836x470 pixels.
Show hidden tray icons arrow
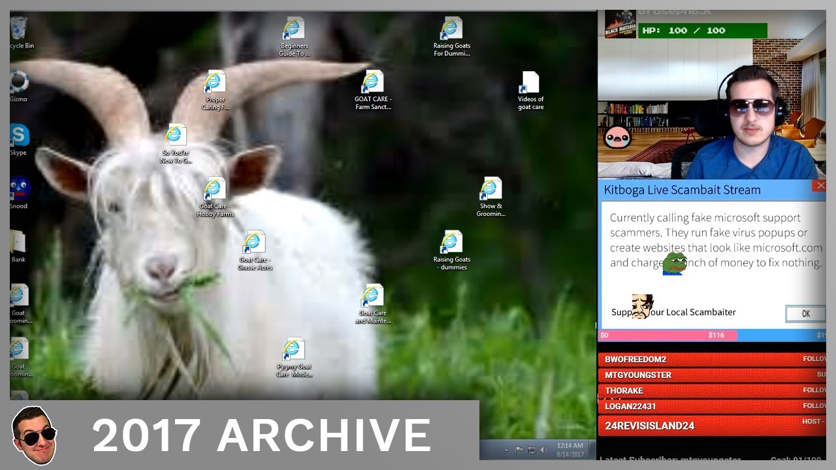tap(506, 450)
